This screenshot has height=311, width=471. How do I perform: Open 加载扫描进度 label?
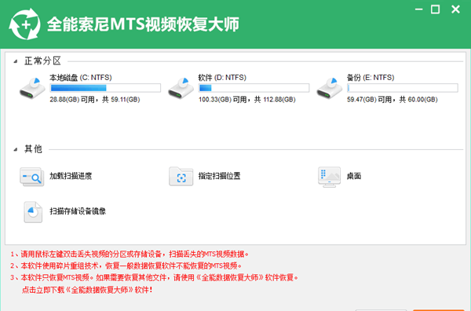[x=71, y=176]
